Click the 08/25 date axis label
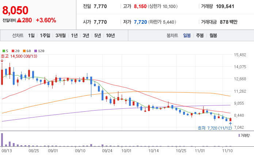 [34, 151]
